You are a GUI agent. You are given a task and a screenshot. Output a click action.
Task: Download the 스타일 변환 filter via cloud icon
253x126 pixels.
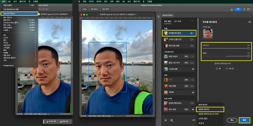pos(193,69)
